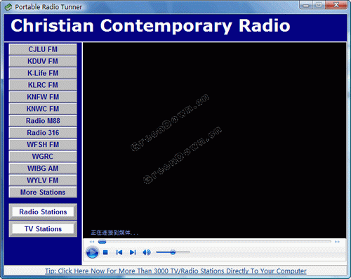Stop the media stream
This screenshot has height=279, width=351.
105,252
